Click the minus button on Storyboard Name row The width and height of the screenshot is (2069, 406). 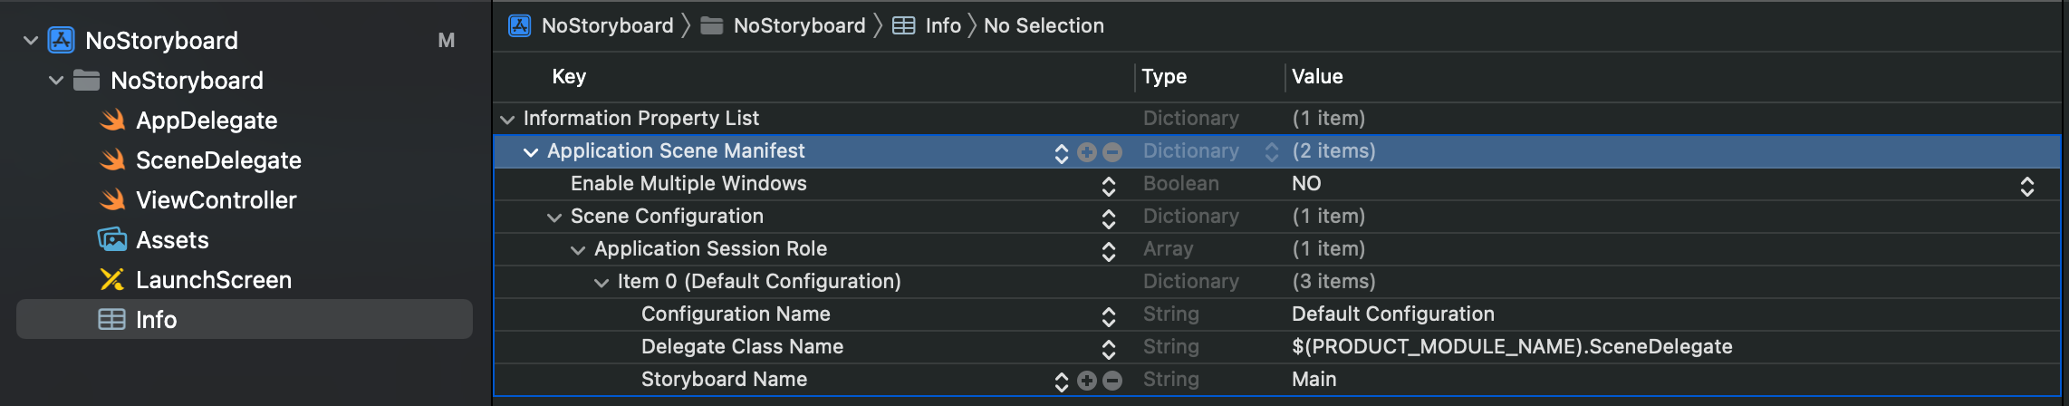coord(1112,381)
